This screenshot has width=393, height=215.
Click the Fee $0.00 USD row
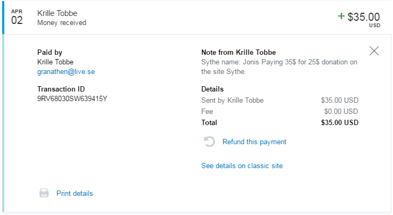pyautogui.click(x=280, y=111)
